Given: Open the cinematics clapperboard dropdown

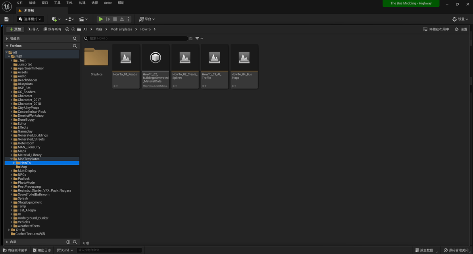Looking at the screenshot, I should point(83,19).
